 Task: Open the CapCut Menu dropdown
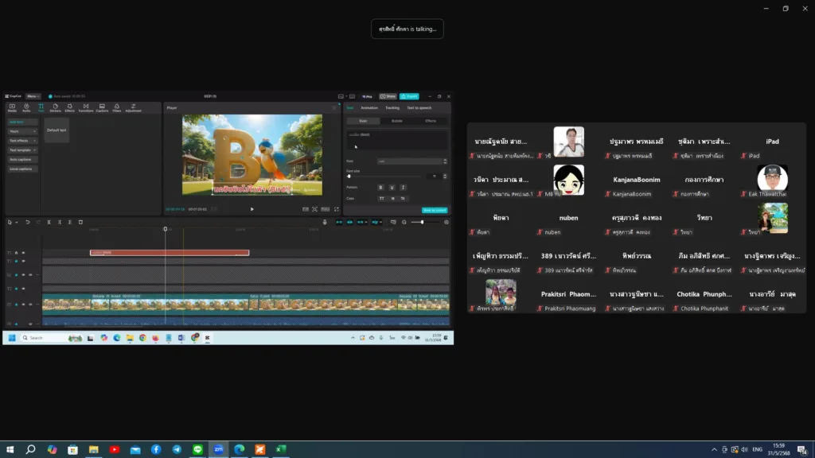pos(33,96)
